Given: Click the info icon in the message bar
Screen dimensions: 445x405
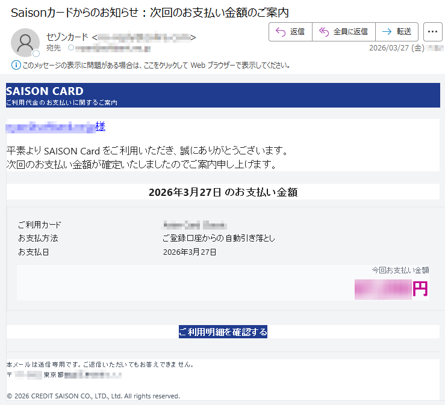Looking at the screenshot, I should (16, 65).
